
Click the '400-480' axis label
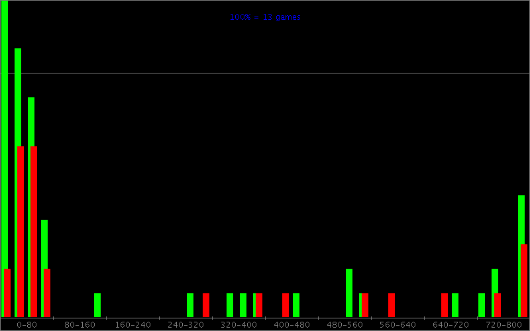(x=291, y=325)
